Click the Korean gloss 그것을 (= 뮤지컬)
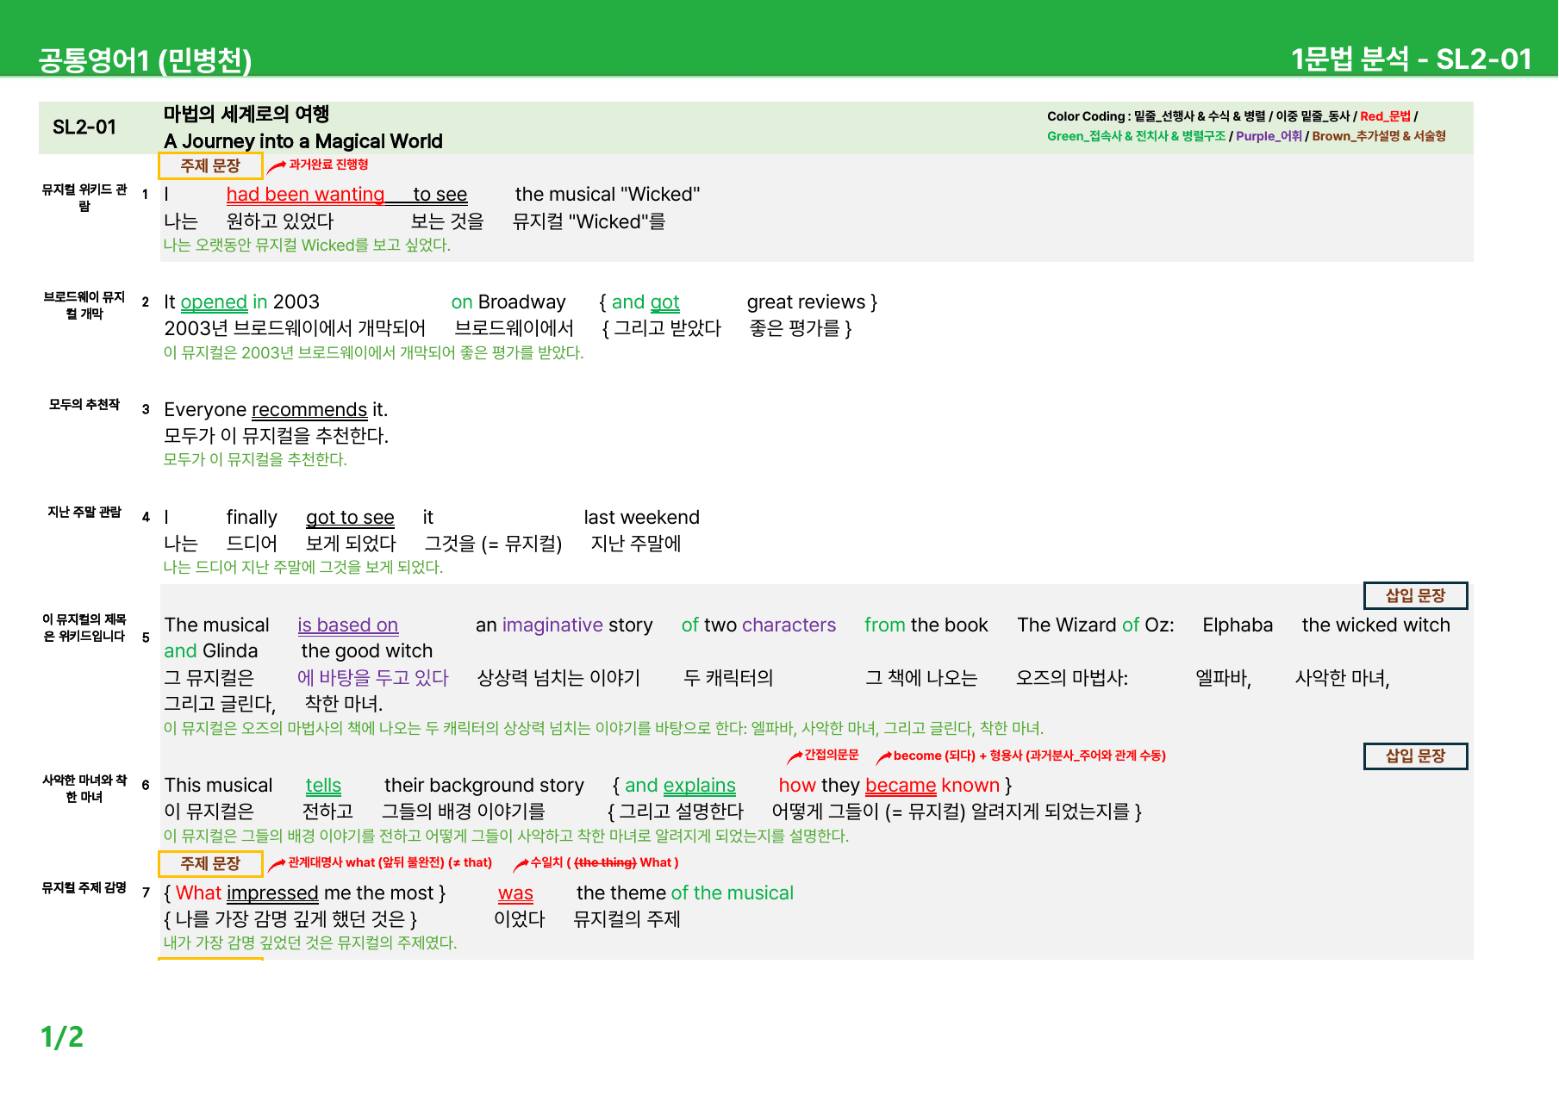The height and width of the screenshot is (1101, 1559). point(493,544)
